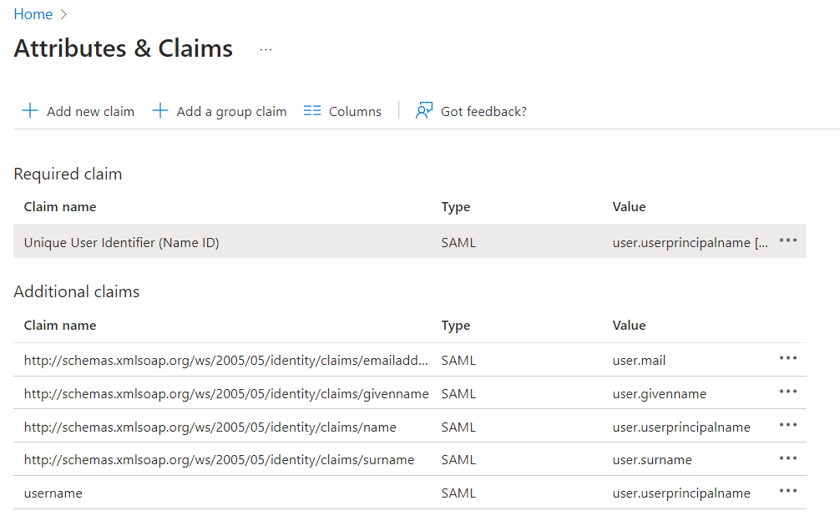
Task: Open Columns from the command bar
Action: point(354,110)
